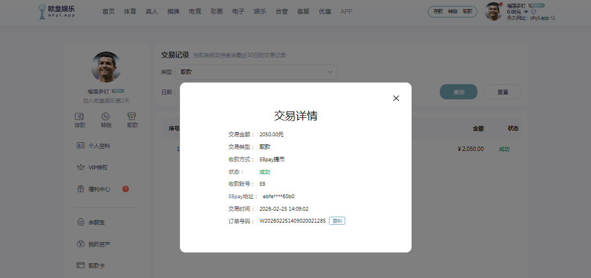
Task: Open 福利中心 gift item in sidebar
Action: 99,189
